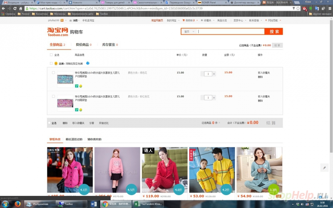Viewport: 333px width, 208px height.
Task: Increase quantity of pink flower item
Action: tap(214, 98)
